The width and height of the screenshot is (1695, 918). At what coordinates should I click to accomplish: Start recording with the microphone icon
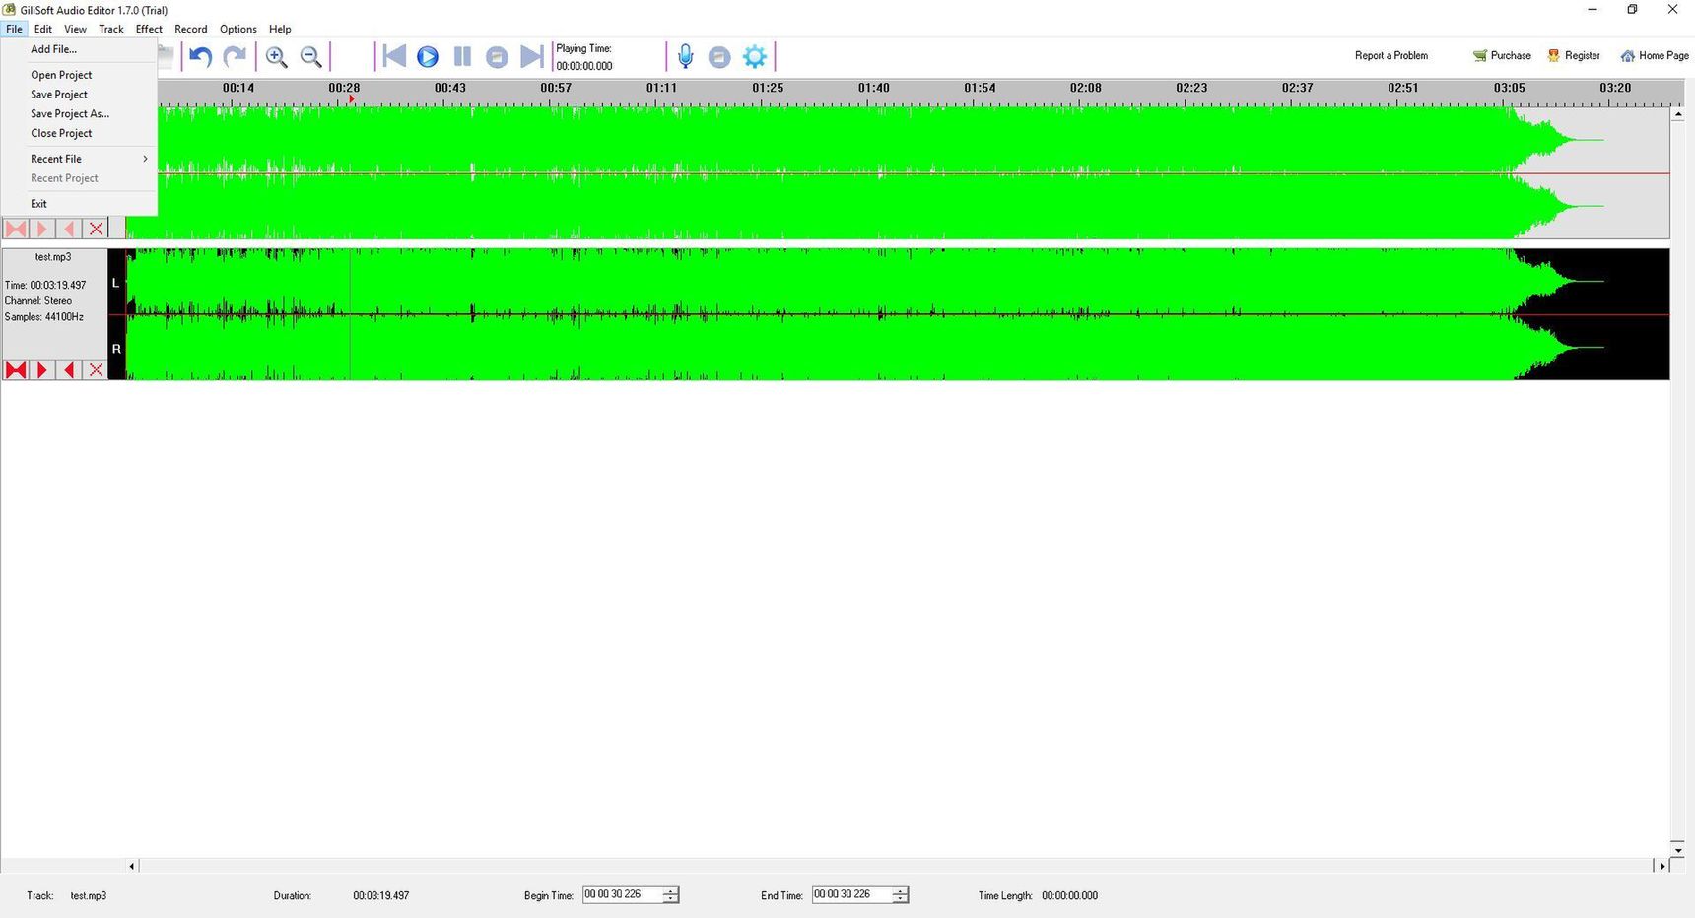click(686, 57)
